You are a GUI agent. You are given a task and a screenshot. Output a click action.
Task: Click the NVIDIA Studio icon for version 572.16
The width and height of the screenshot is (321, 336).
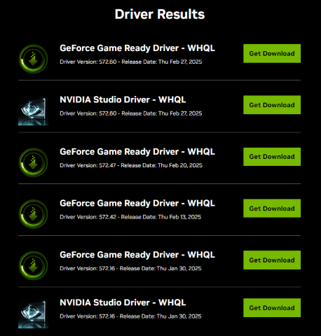pyautogui.click(x=33, y=314)
